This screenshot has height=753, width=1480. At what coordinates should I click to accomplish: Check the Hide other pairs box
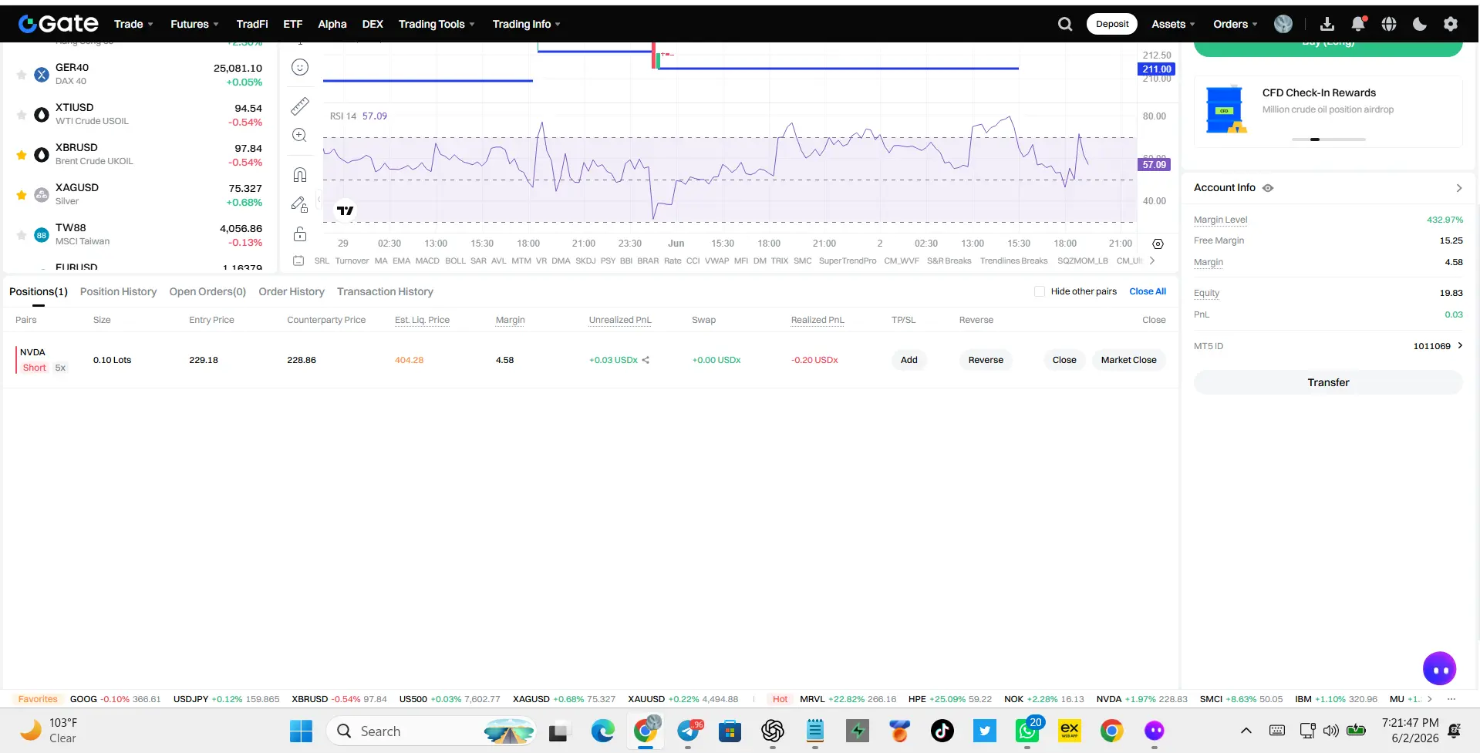coord(1040,291)
